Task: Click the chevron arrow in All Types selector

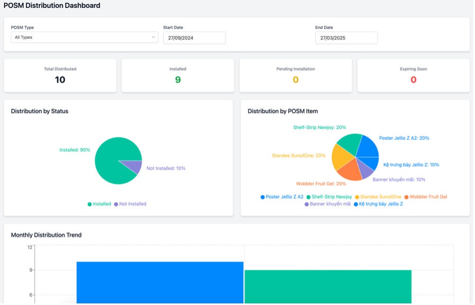Action: [x=153, y=37]
